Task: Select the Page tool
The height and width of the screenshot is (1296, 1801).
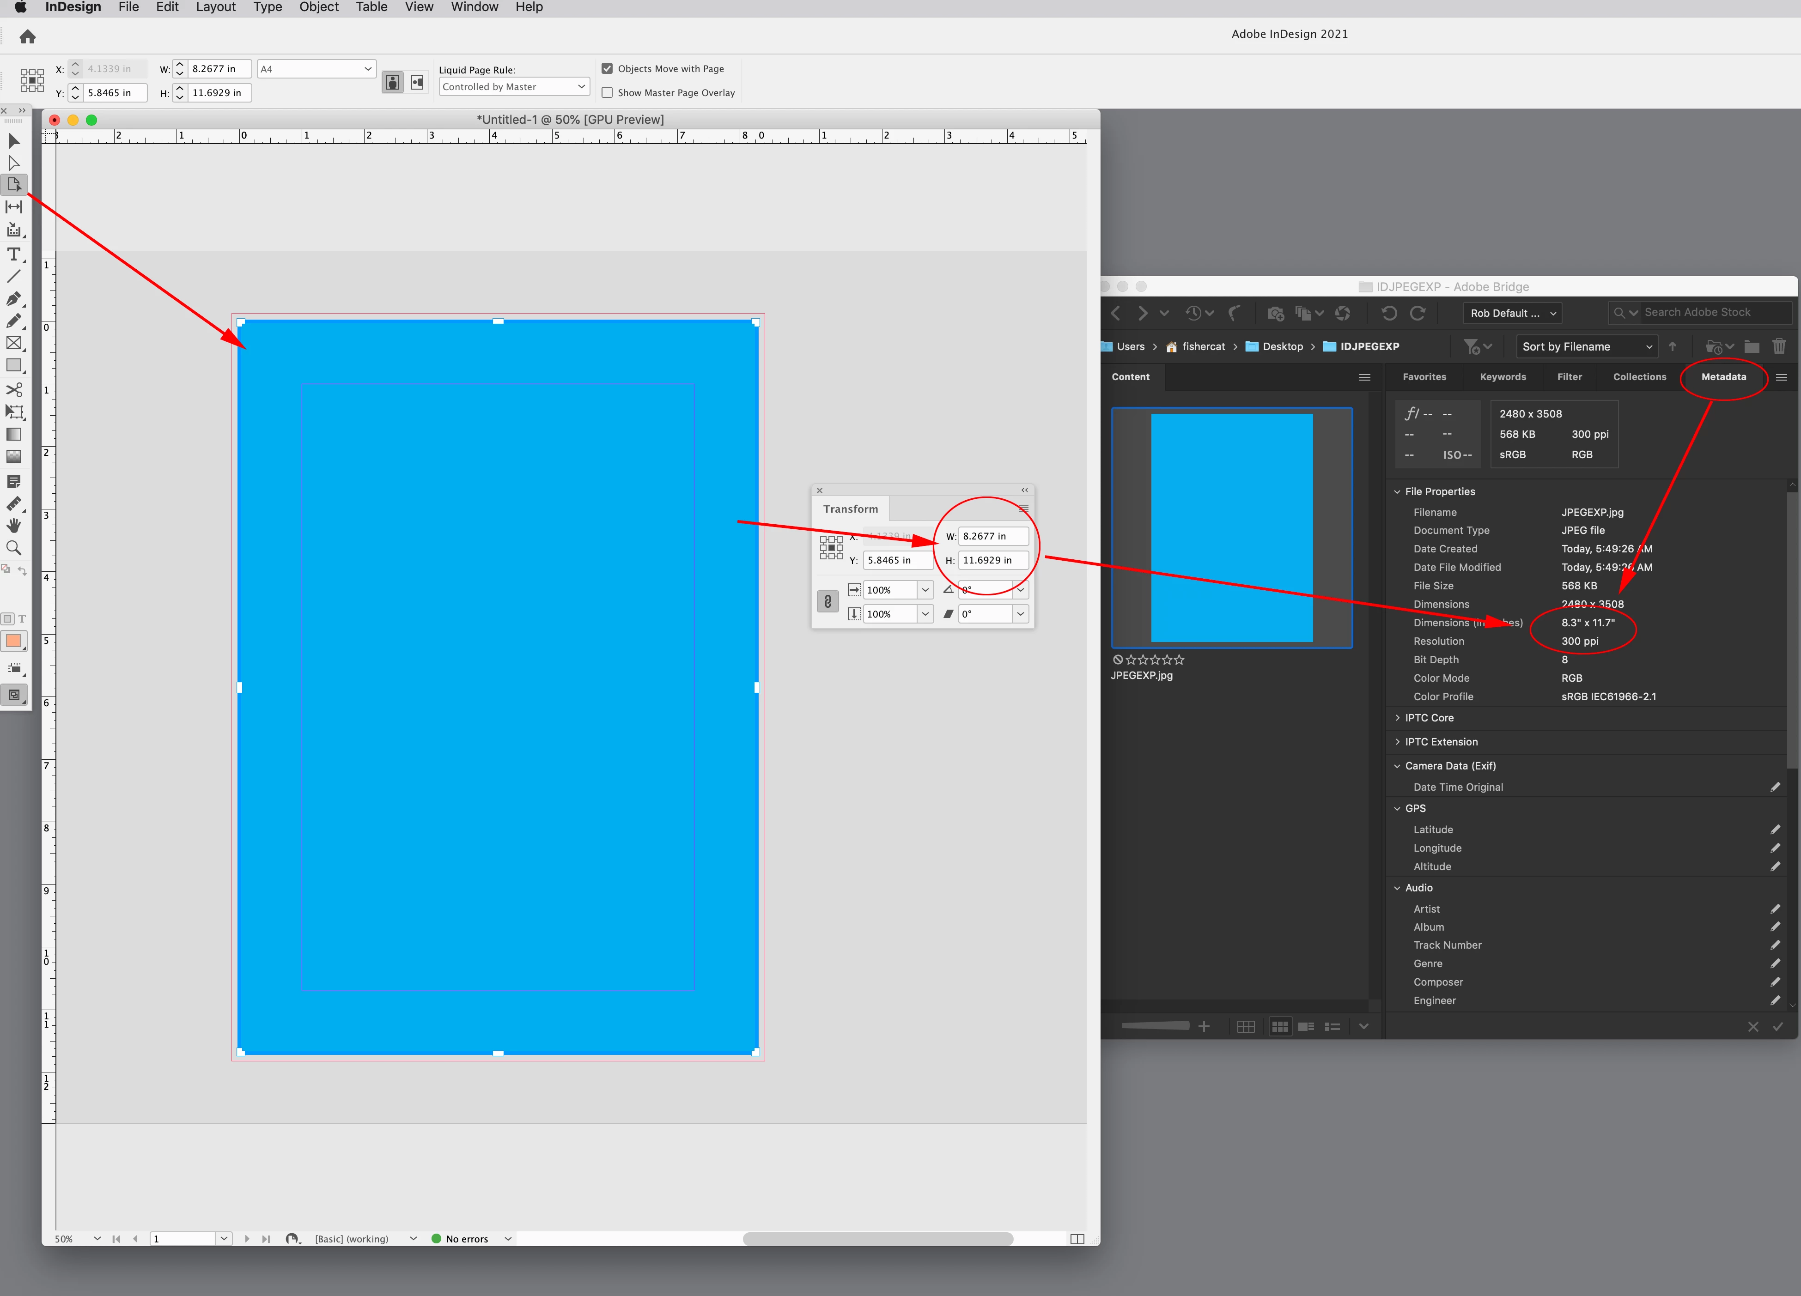Action: [x=13, y=184]
